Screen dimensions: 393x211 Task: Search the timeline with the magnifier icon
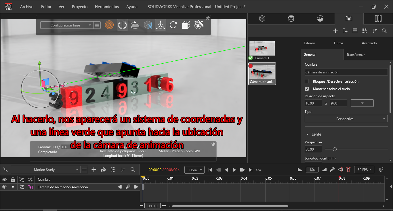(133, 170)
